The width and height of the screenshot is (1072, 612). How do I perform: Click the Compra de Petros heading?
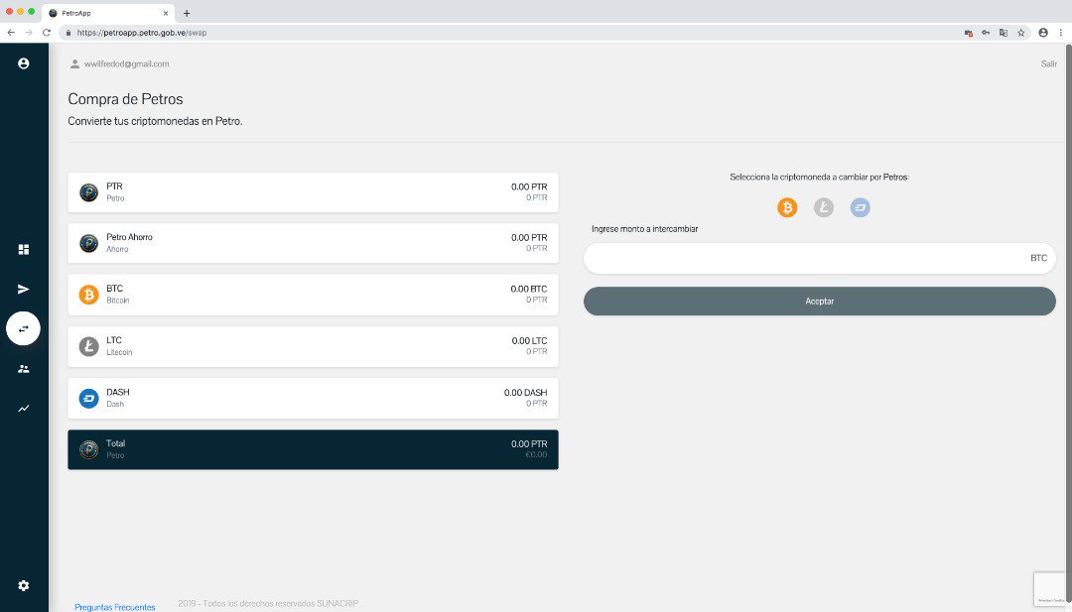click(125, 99)
